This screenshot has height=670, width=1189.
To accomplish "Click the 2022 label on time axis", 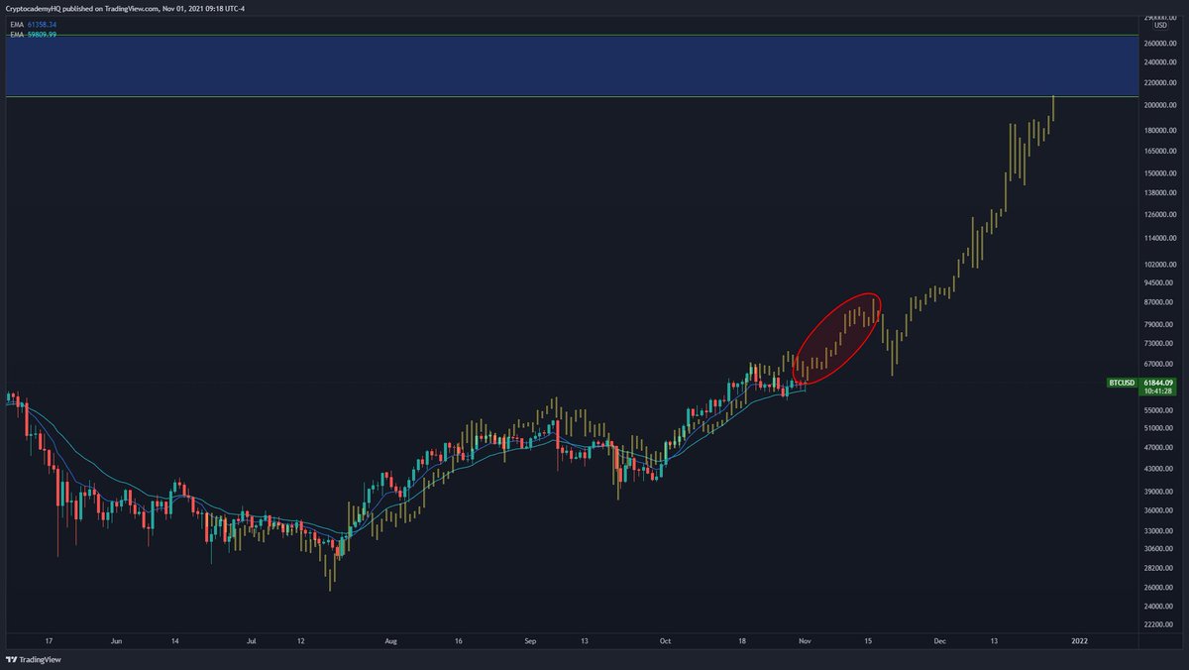I will point(1079,641).
